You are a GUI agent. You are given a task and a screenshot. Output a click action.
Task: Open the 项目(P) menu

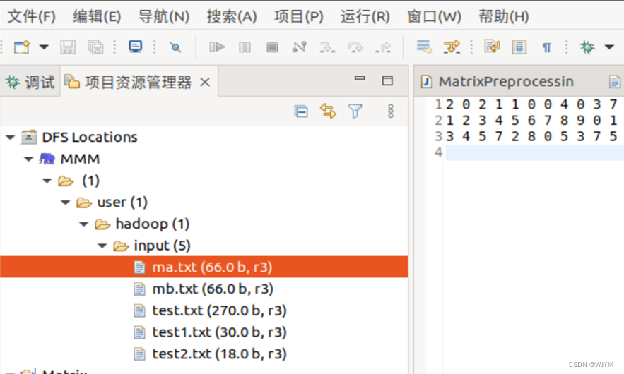click(298, 17)
